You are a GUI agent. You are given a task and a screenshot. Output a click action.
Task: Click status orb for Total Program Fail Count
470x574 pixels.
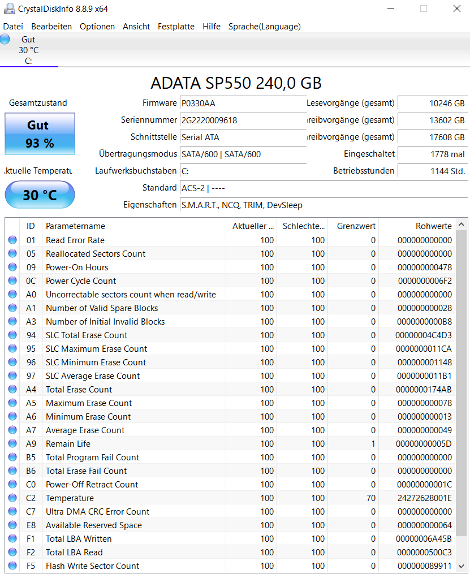[12, 457]
